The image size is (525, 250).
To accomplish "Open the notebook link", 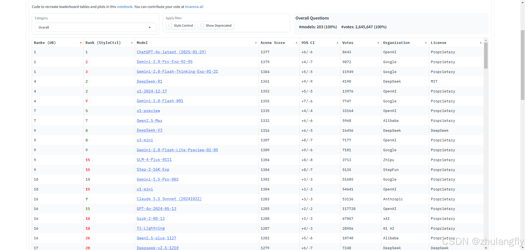I will [x=125, y=7].
